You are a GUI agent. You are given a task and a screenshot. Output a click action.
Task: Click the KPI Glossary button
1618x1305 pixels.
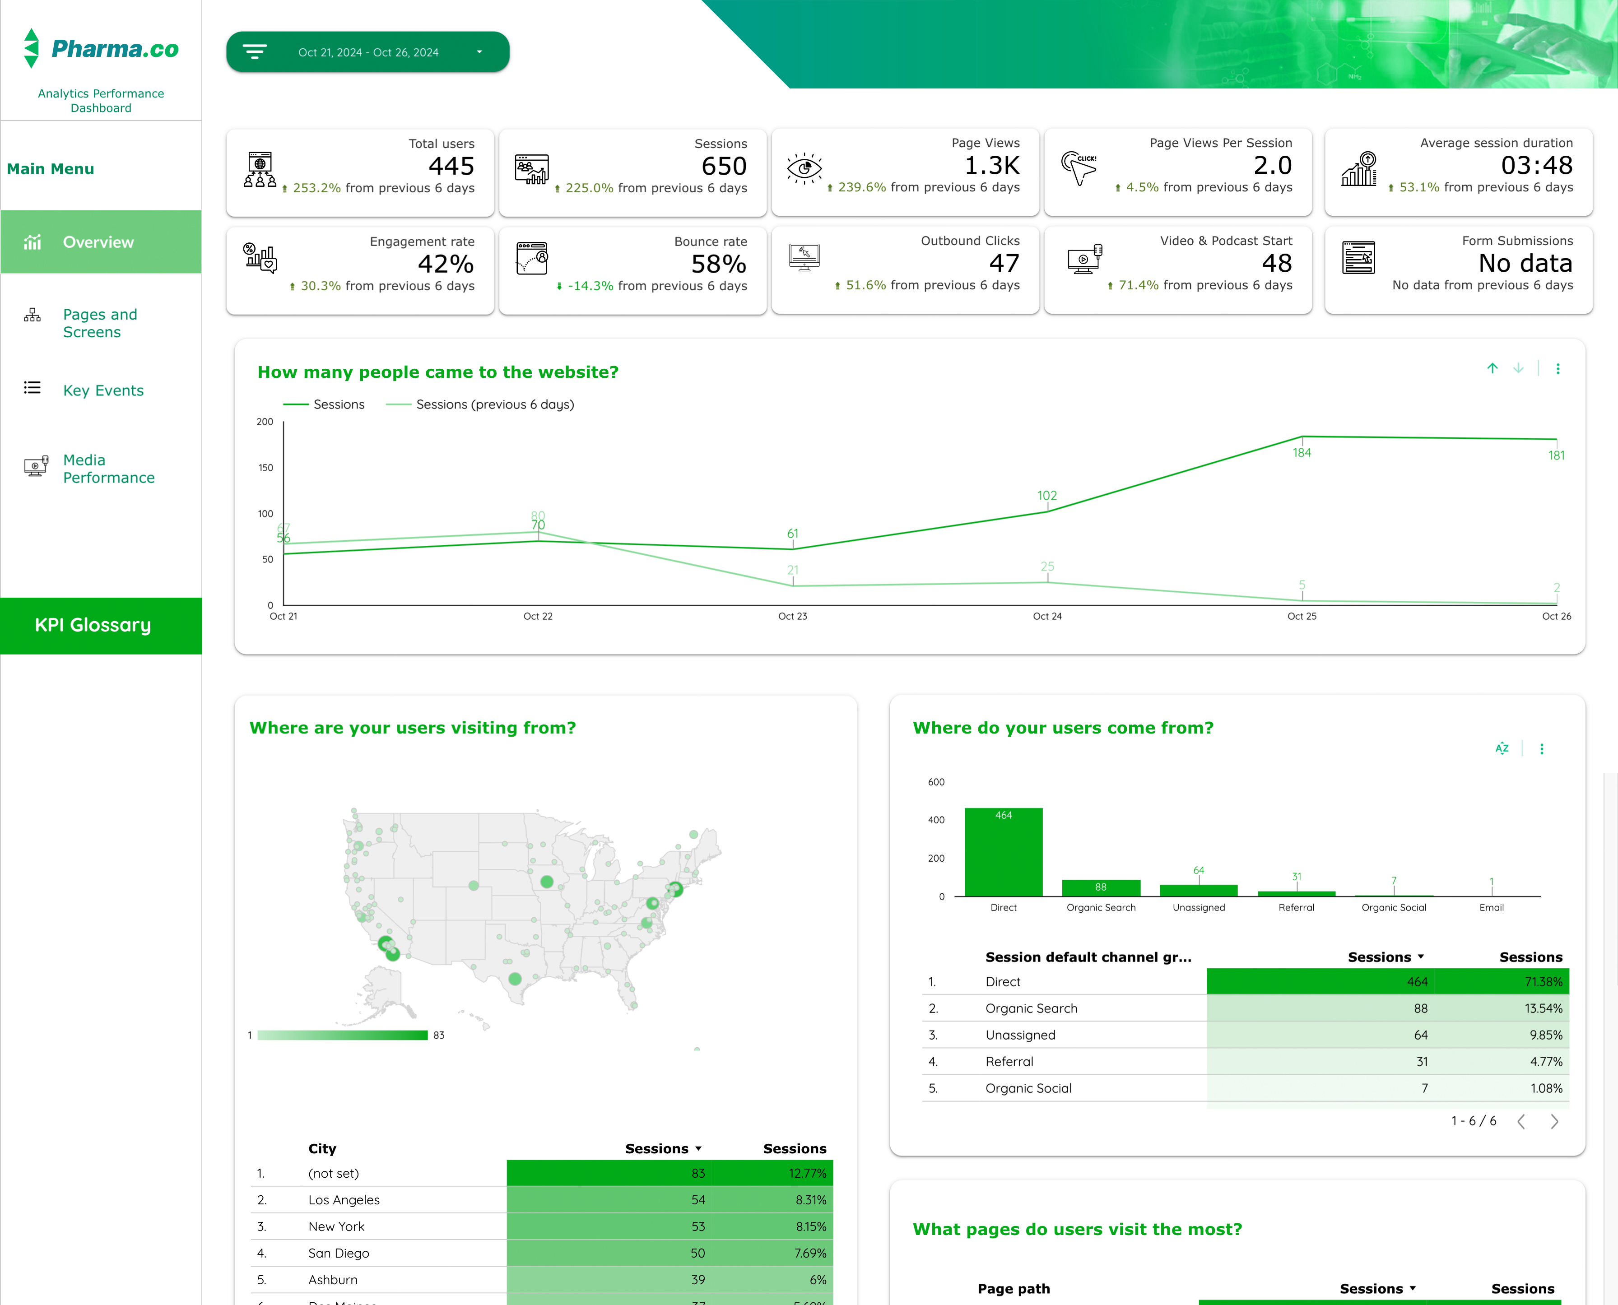click(x=101, y=626)
